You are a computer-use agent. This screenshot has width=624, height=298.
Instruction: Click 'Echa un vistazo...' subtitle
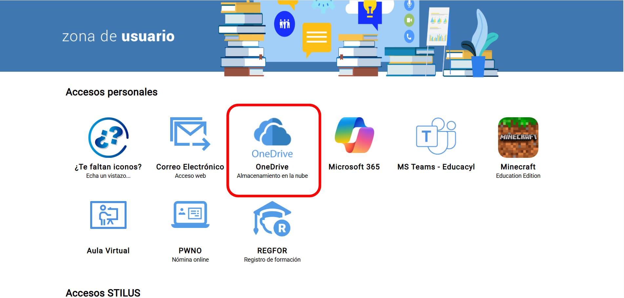(108, 176)
